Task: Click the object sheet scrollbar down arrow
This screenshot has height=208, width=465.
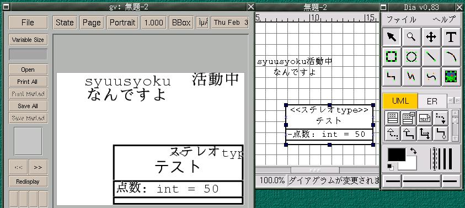Action: [x=455, y=138]
